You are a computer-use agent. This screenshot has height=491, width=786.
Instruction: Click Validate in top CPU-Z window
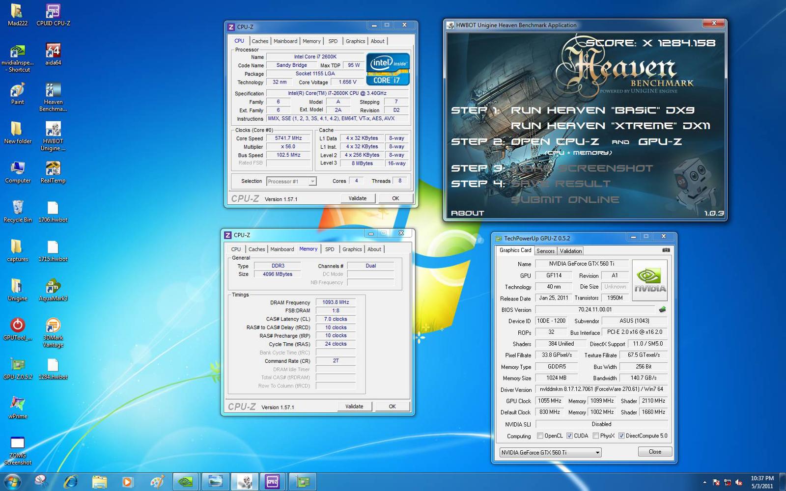tap(358, 198)
